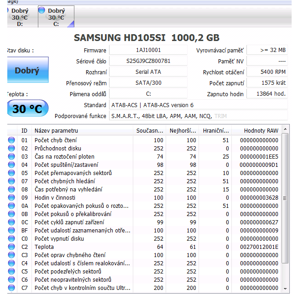Viewport: 293px width, 294px height.
Task: Select RAW value 000000000627
Action: click(259, 222)
